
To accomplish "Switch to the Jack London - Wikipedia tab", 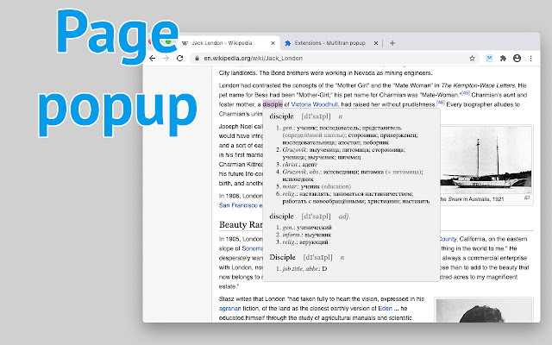I will (227, 43).
